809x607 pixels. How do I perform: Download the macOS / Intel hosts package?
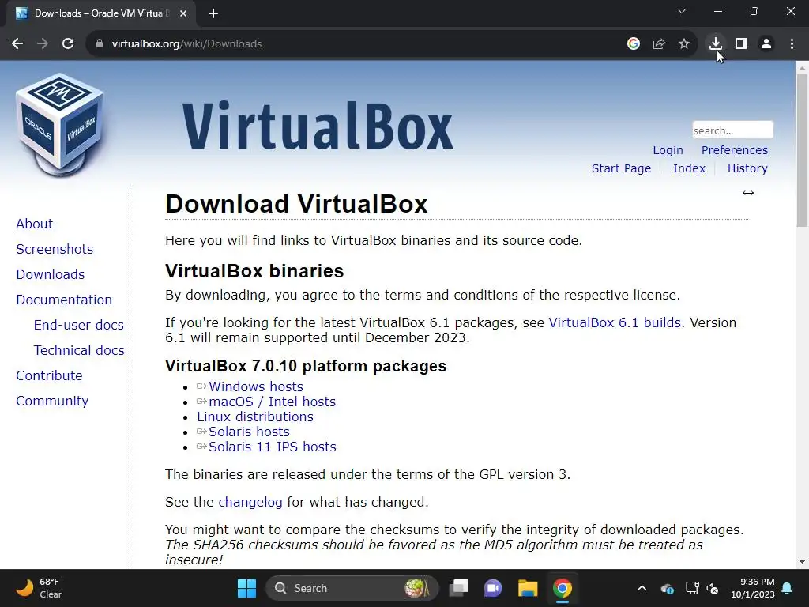(272, 402)
